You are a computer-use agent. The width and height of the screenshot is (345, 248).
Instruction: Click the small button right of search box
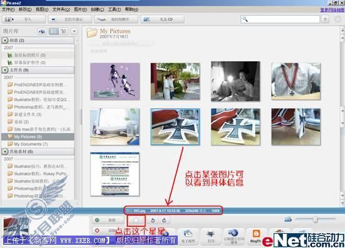coord(326,19)
